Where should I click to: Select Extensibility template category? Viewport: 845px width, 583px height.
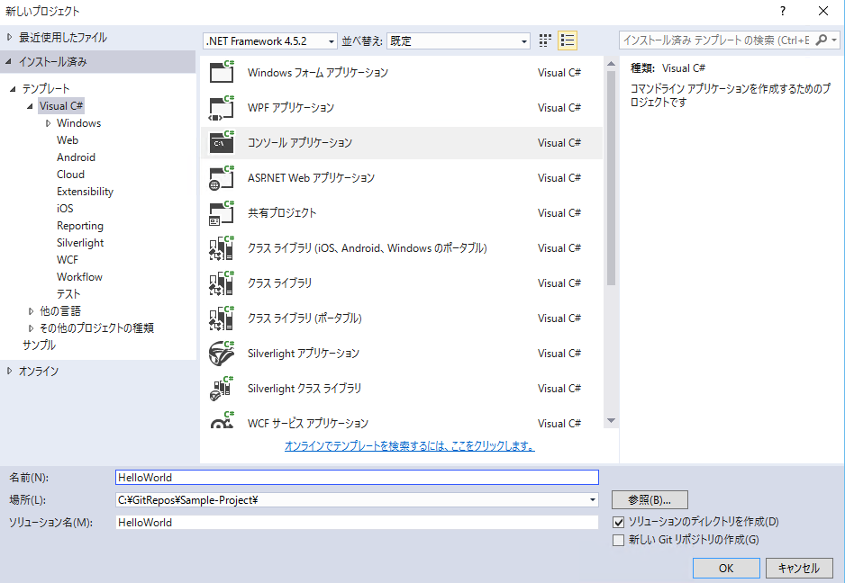coord(86,192)
